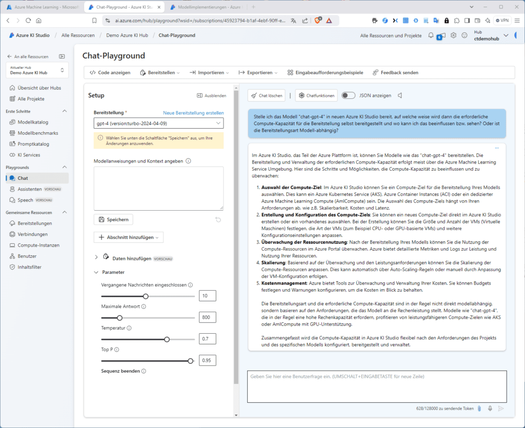This screenshot has height=428, width=525.
Task: Click the send message arrow icon
Action: [501, 408]
